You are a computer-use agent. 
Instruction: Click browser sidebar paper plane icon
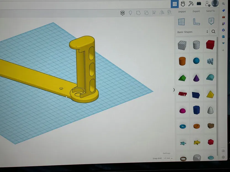(223, 43)
